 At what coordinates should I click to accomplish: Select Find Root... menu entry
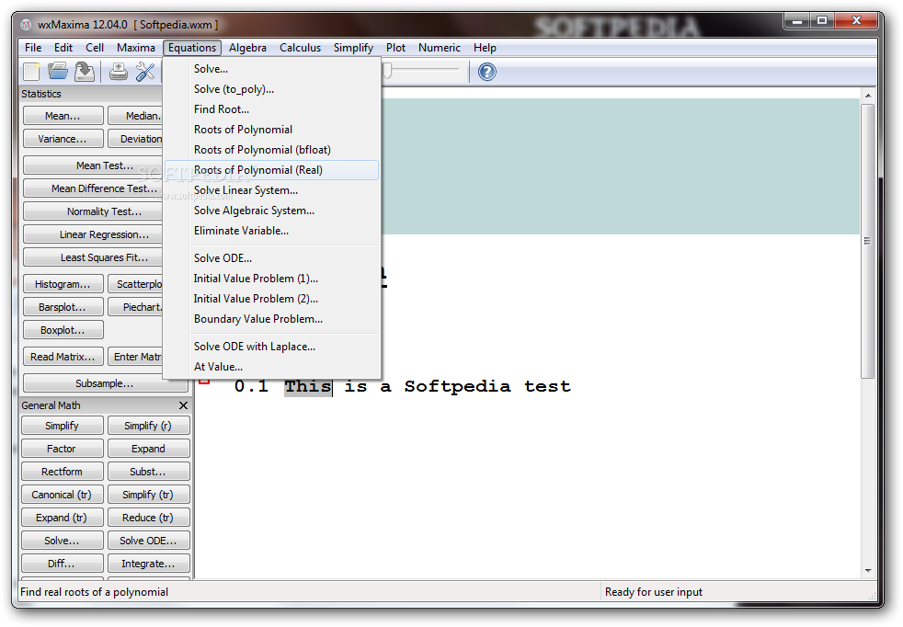pyautogui.click(x=271, y=108)
